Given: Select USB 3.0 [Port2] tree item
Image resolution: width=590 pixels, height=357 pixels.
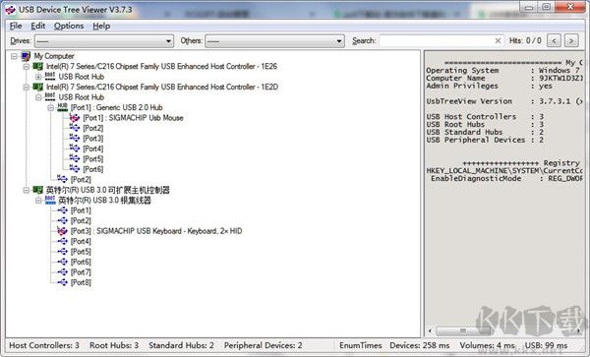Looking at the screenshot, I should pos(81,221).
